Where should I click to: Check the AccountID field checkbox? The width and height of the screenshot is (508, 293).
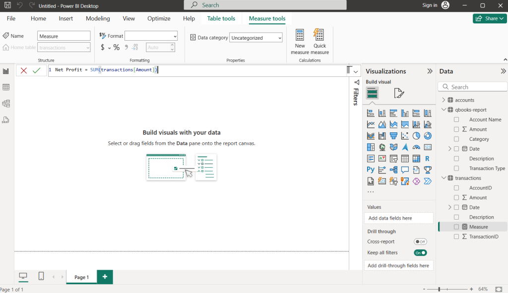tap(456, 188)
